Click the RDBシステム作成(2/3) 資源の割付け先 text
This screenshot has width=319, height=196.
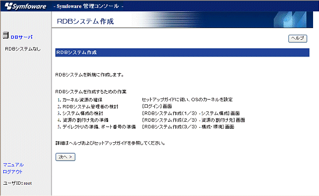tap(194, 120)
